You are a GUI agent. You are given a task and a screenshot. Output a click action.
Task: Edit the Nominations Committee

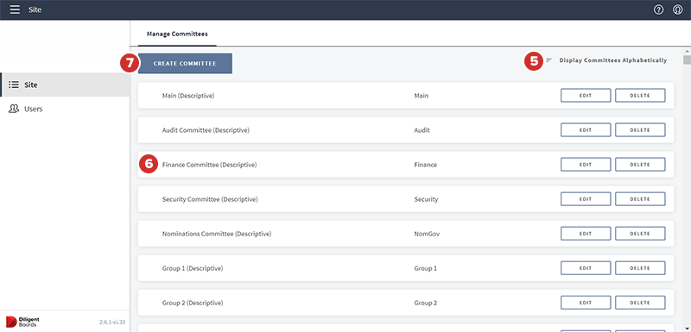(586, 234)
